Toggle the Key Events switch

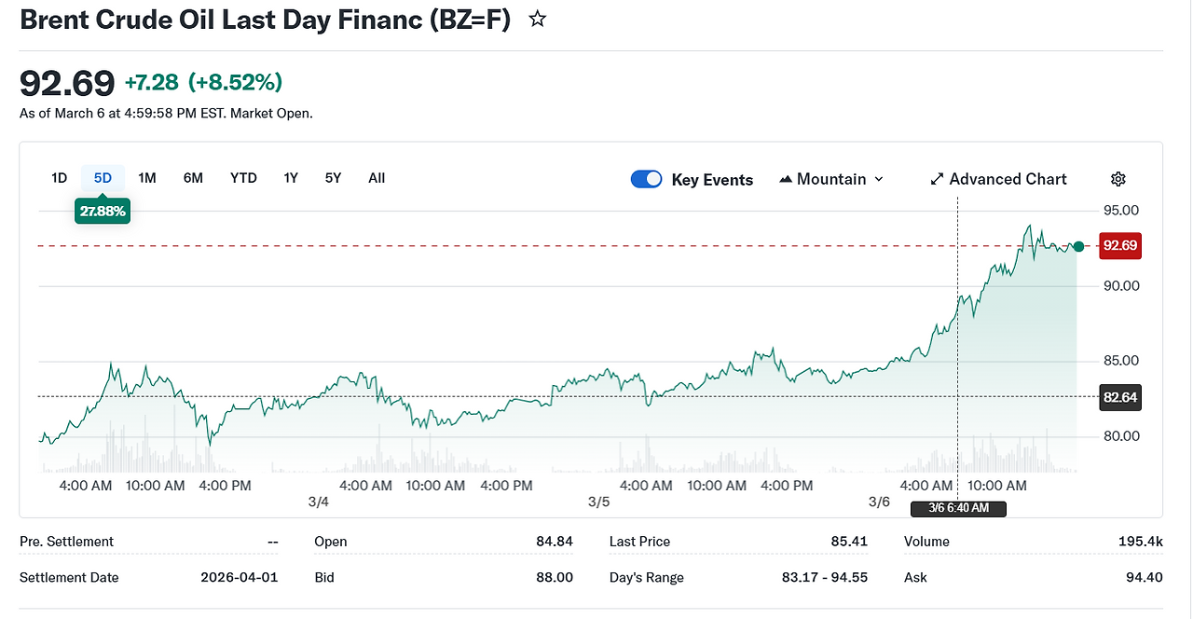point(647,179)
